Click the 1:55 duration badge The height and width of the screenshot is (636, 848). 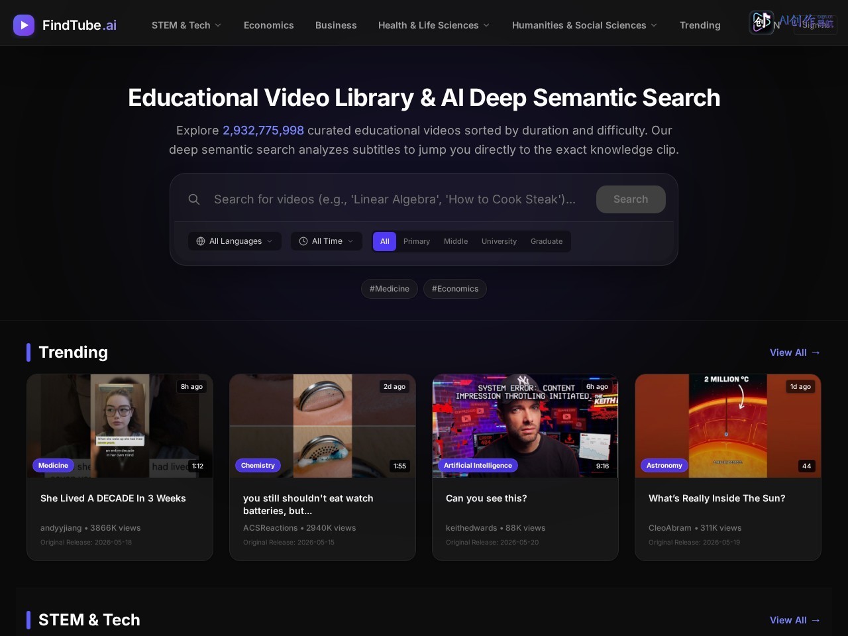400,466
